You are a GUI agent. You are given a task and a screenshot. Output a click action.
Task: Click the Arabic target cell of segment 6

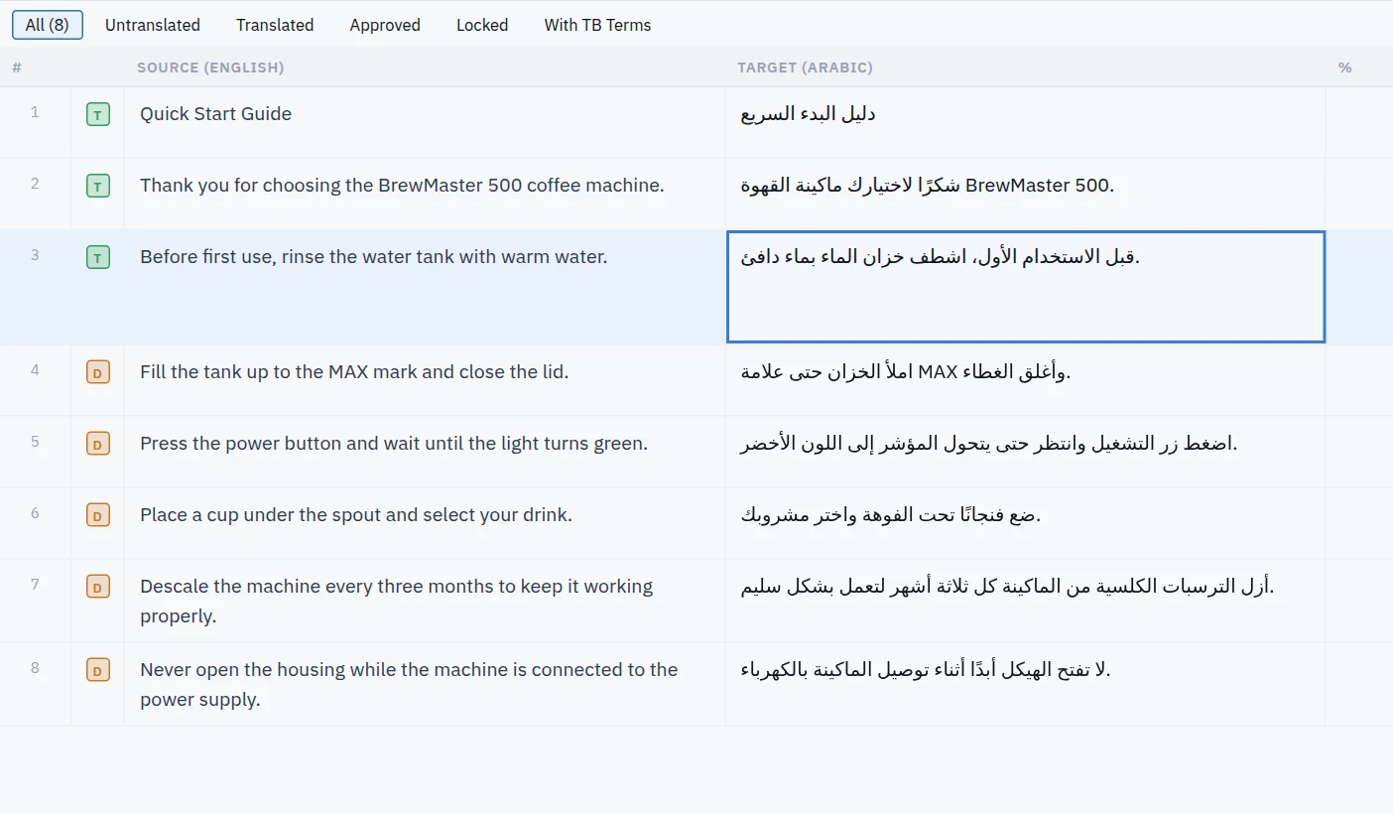tap(1025, 523)
